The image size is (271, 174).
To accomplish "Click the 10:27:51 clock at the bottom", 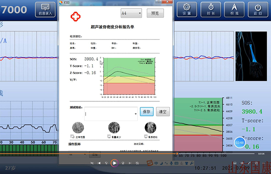I will 206,168.
